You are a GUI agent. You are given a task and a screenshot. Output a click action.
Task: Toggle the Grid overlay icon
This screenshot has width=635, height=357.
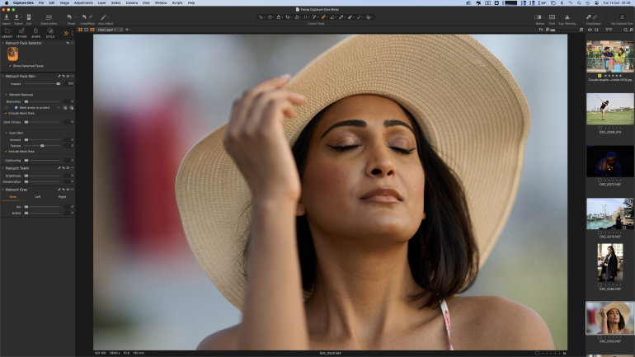coord(552,17)
